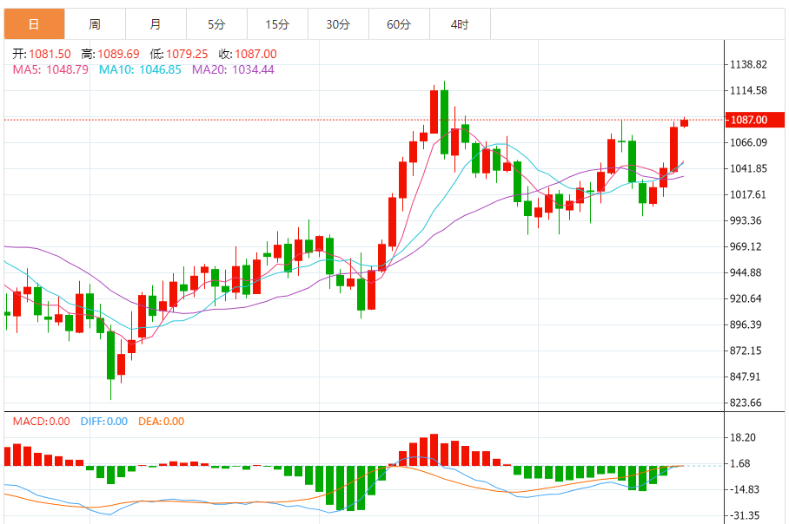Click the 969.12 price axis label
This screenshot has width=789, height=524.
coord(746,246)
